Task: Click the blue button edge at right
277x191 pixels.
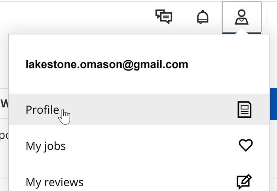Action: 273,104
